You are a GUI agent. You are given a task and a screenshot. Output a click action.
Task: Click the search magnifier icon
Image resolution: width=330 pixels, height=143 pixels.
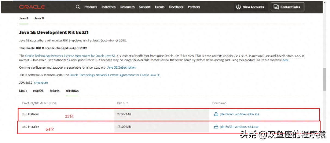tap(78, 7)
